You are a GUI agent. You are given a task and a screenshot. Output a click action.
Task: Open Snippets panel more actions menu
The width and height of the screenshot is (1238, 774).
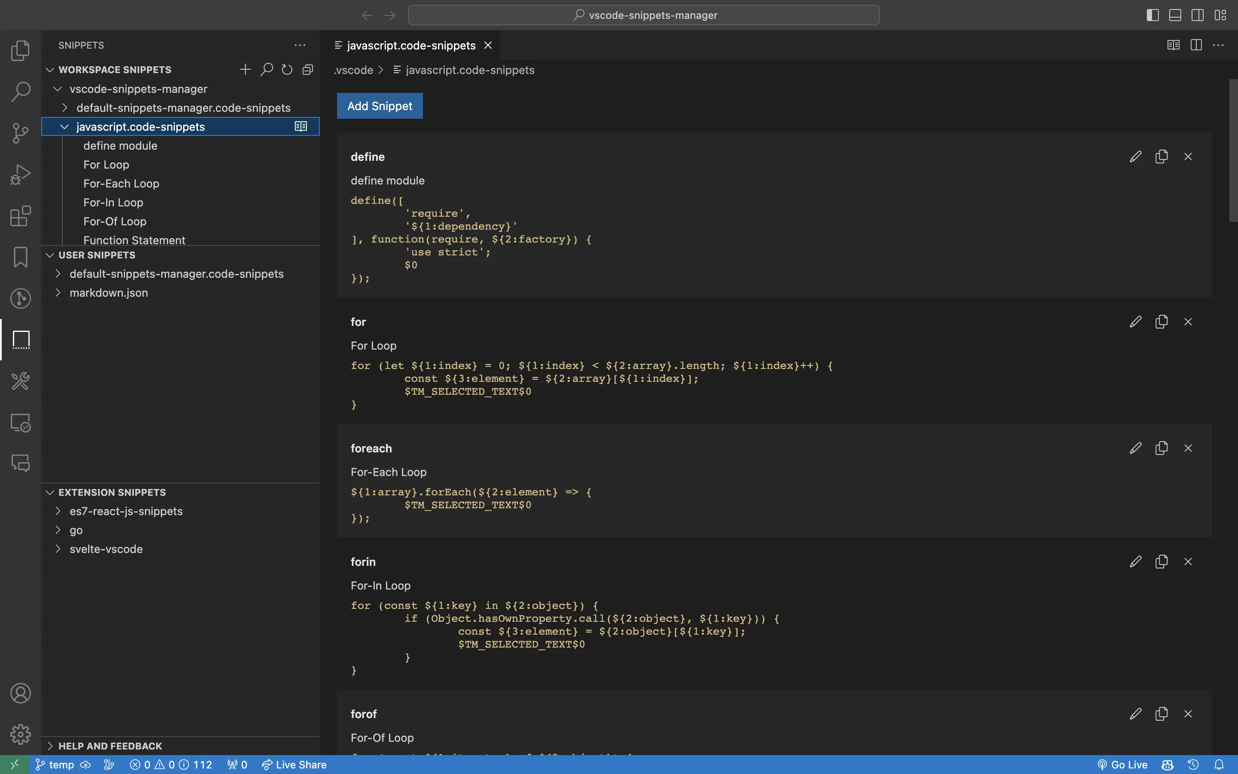pyautogui.click(x=300, y=46)
